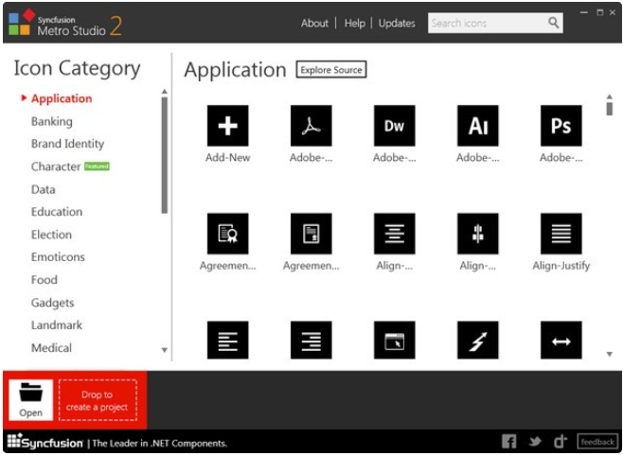The image size is (623, 455).
Task: Choose the Align objects vertically icon
Action: (478, 234)
